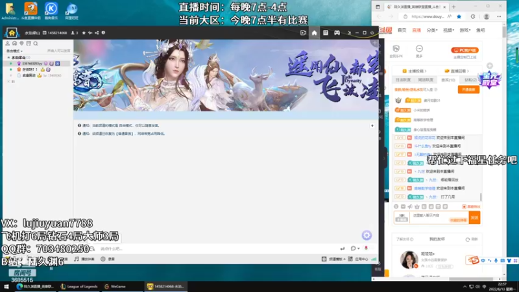Click the browser favorites star icon
Image resolution: width=519 pixels, height=292 pixels.
click(x=459, y=17)
